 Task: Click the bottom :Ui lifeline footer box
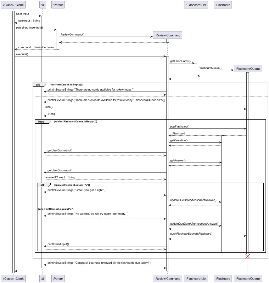tap(42, 279)
